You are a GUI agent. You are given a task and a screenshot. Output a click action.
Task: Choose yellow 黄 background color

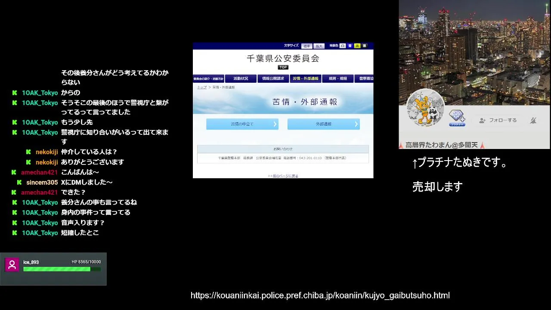357,46
